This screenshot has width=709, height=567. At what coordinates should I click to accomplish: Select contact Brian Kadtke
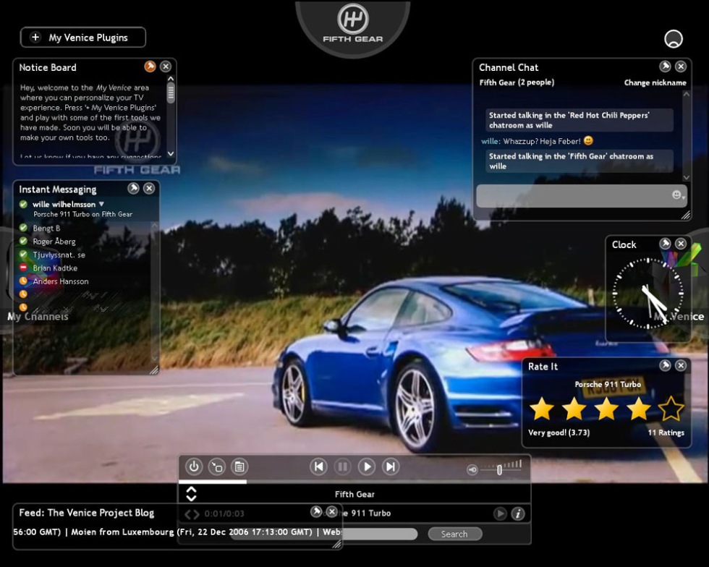[55, 268]
